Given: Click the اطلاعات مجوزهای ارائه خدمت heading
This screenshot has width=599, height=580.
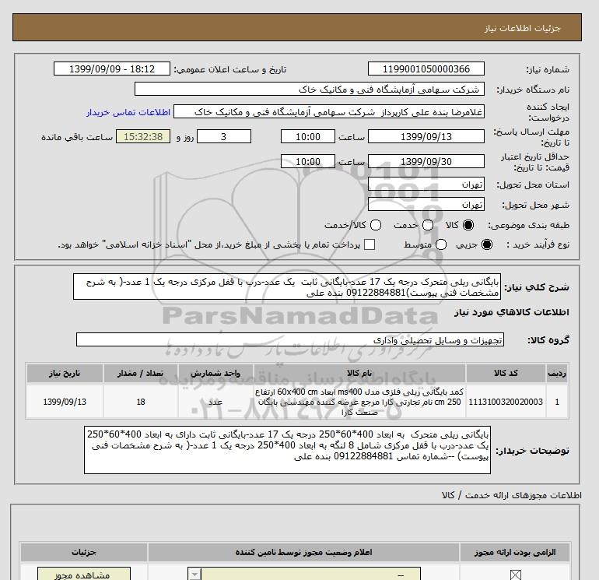Looking at the screenshot, I should tap(512, 495).
